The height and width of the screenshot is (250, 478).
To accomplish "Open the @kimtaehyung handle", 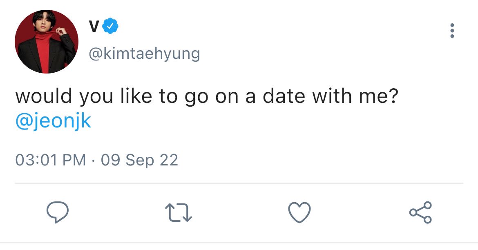I will (x=144, y=54).
